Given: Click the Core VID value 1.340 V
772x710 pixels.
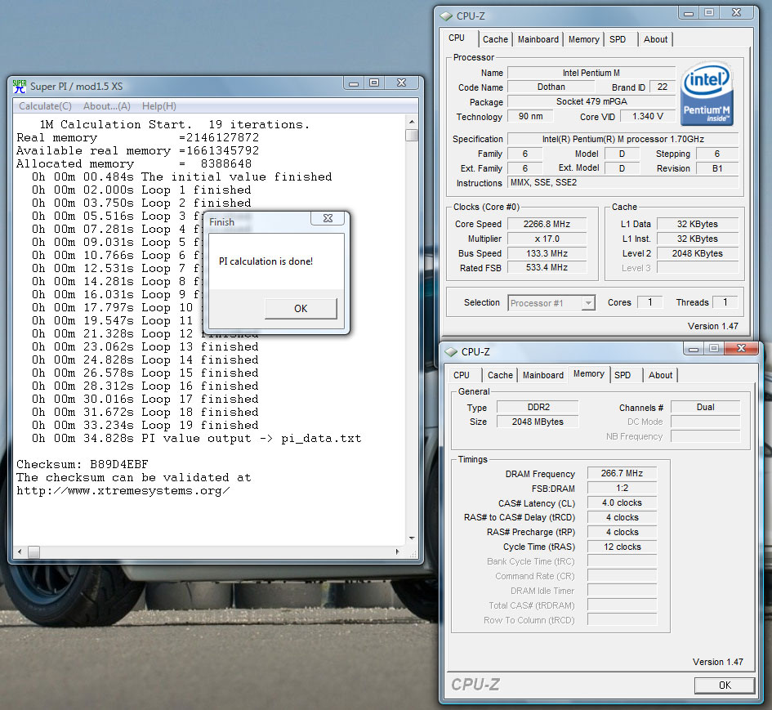Looking at the screenshot, I should [x=648, y=116].
